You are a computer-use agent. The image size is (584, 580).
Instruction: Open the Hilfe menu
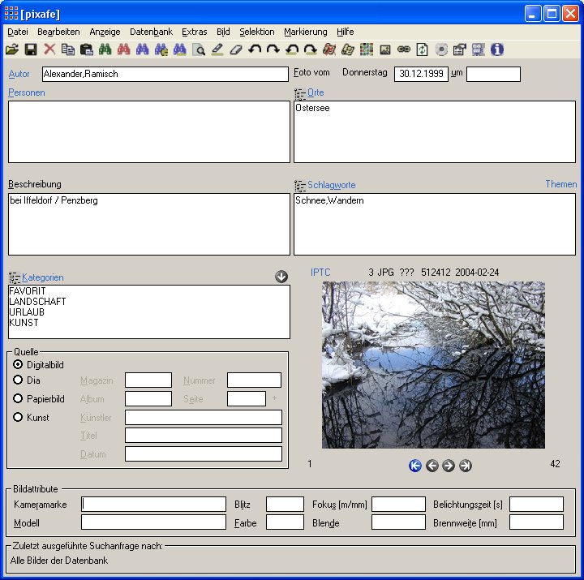346,32
